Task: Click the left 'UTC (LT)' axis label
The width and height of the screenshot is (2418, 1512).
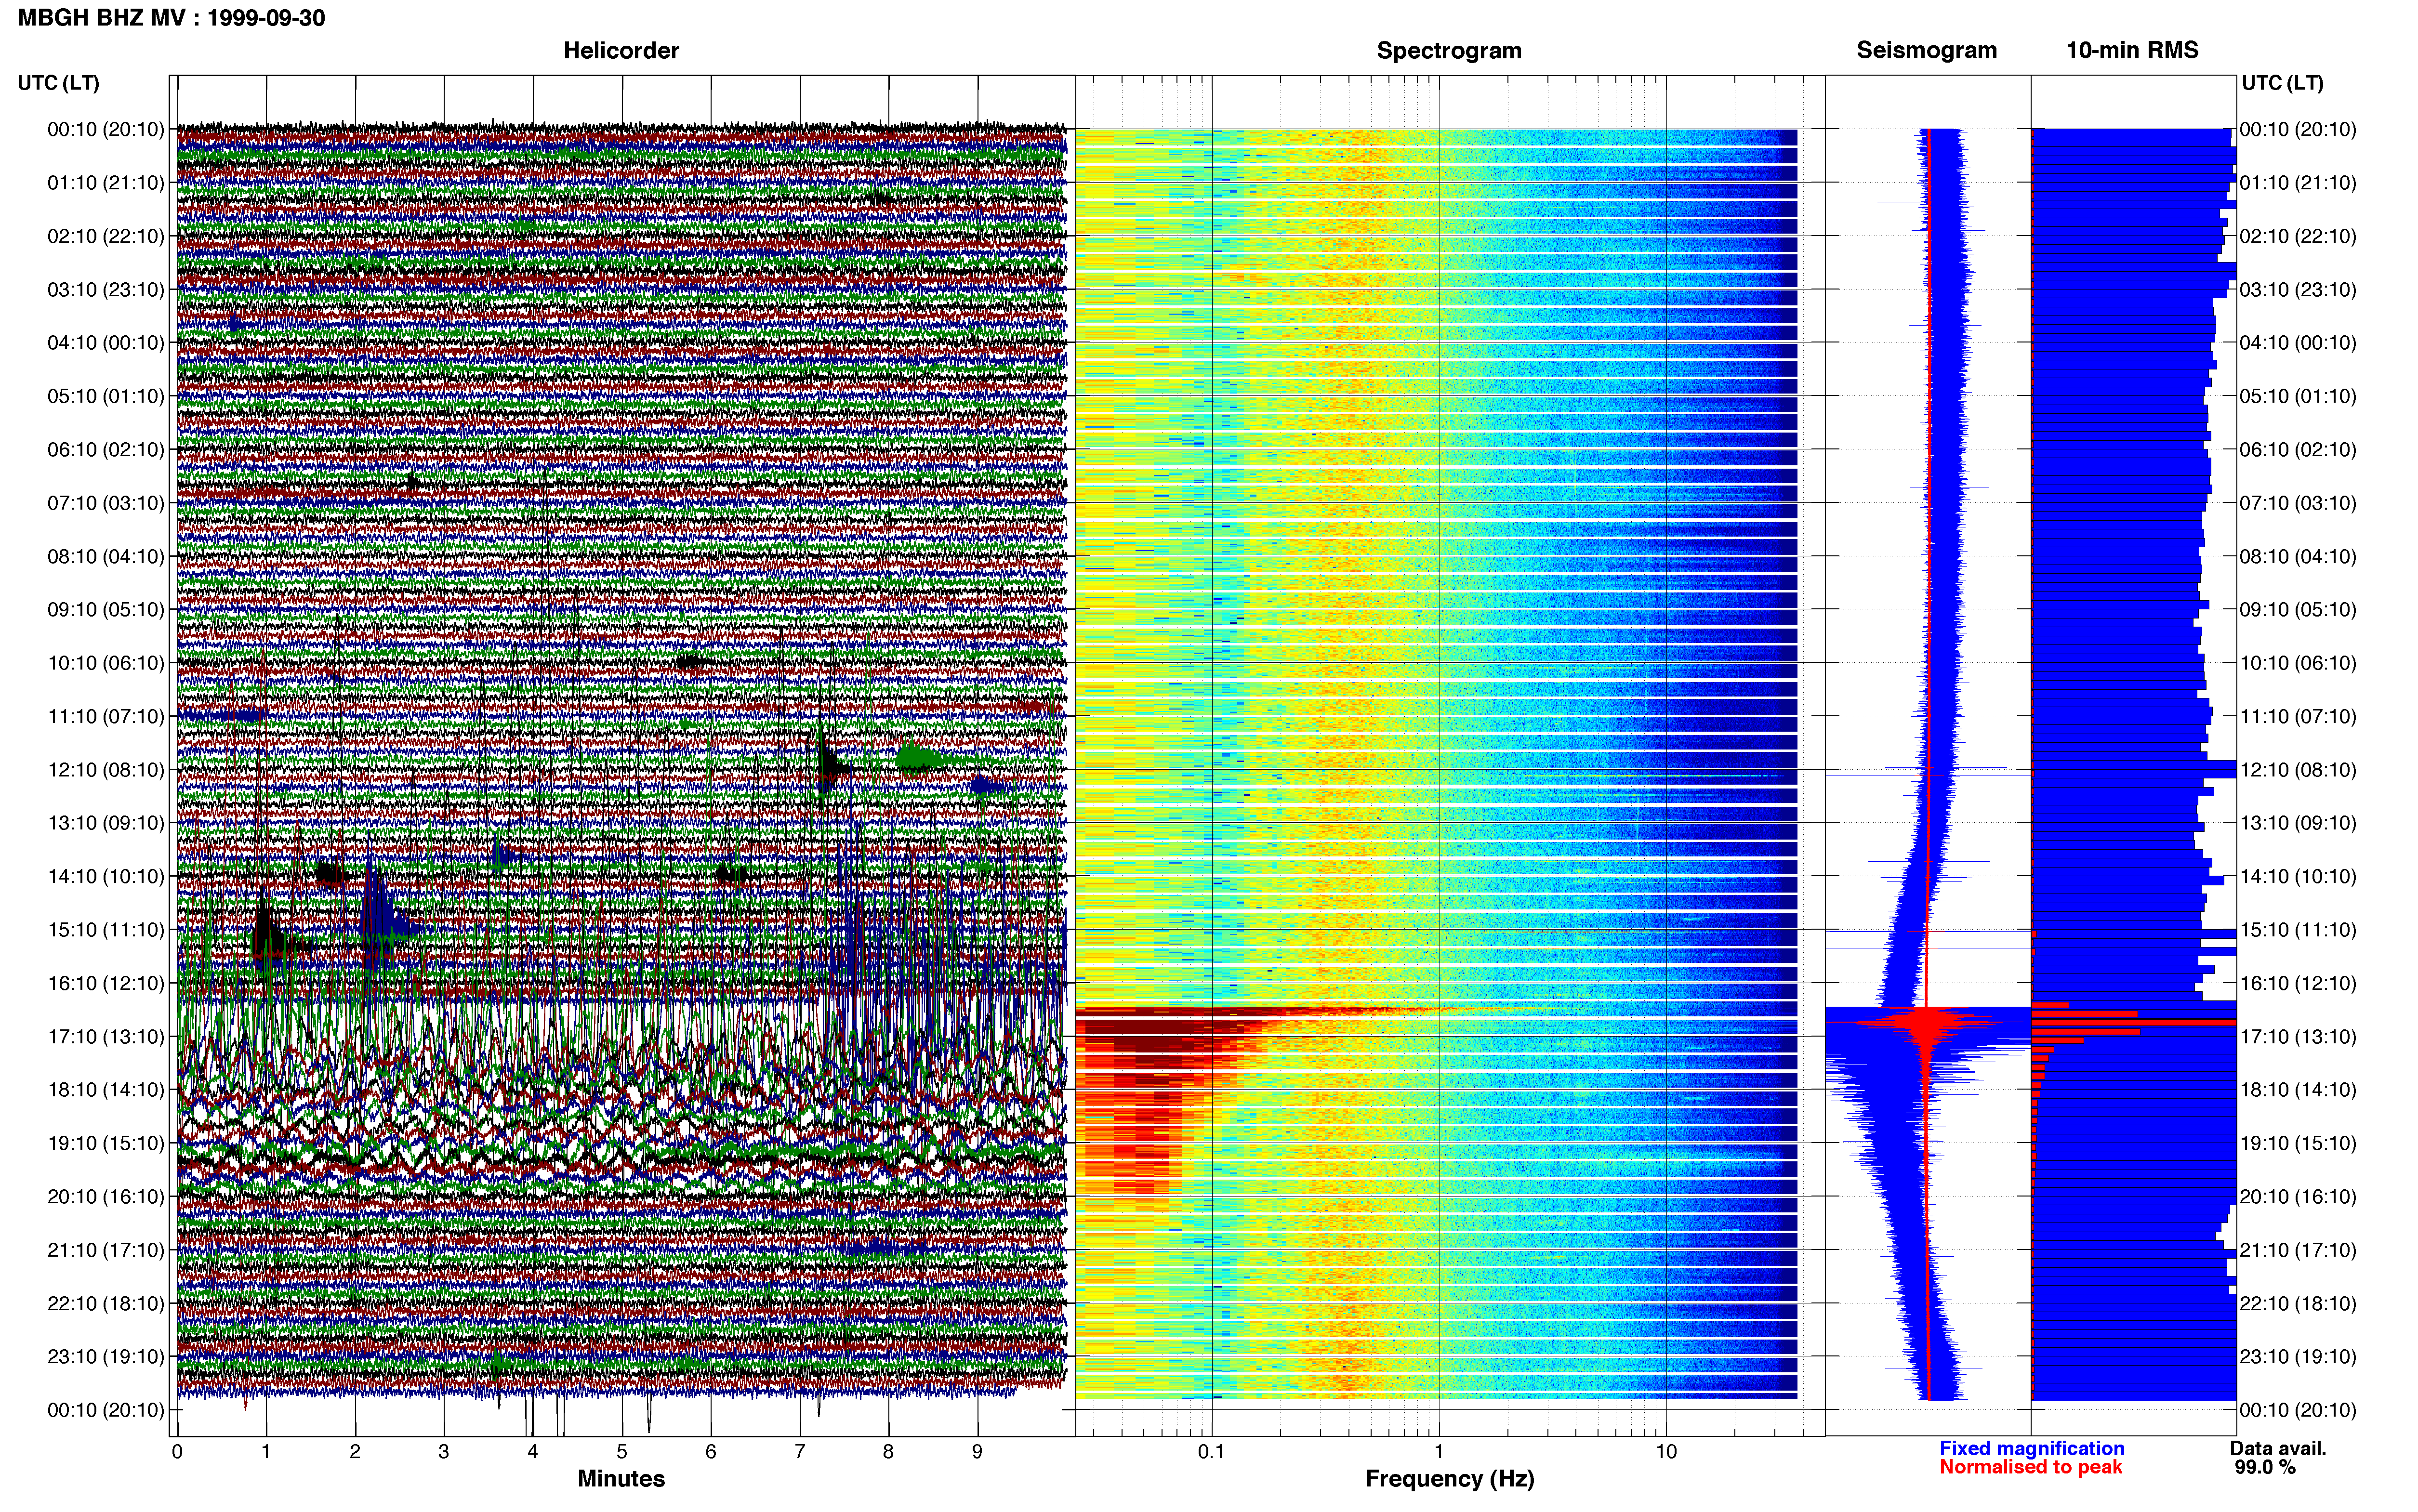Action: (x=58, y=83)
